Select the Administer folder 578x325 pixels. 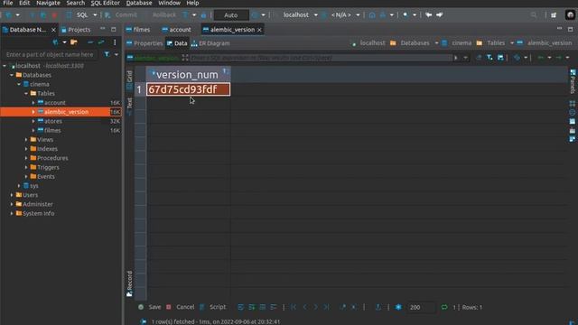click(x=38, y=204)
